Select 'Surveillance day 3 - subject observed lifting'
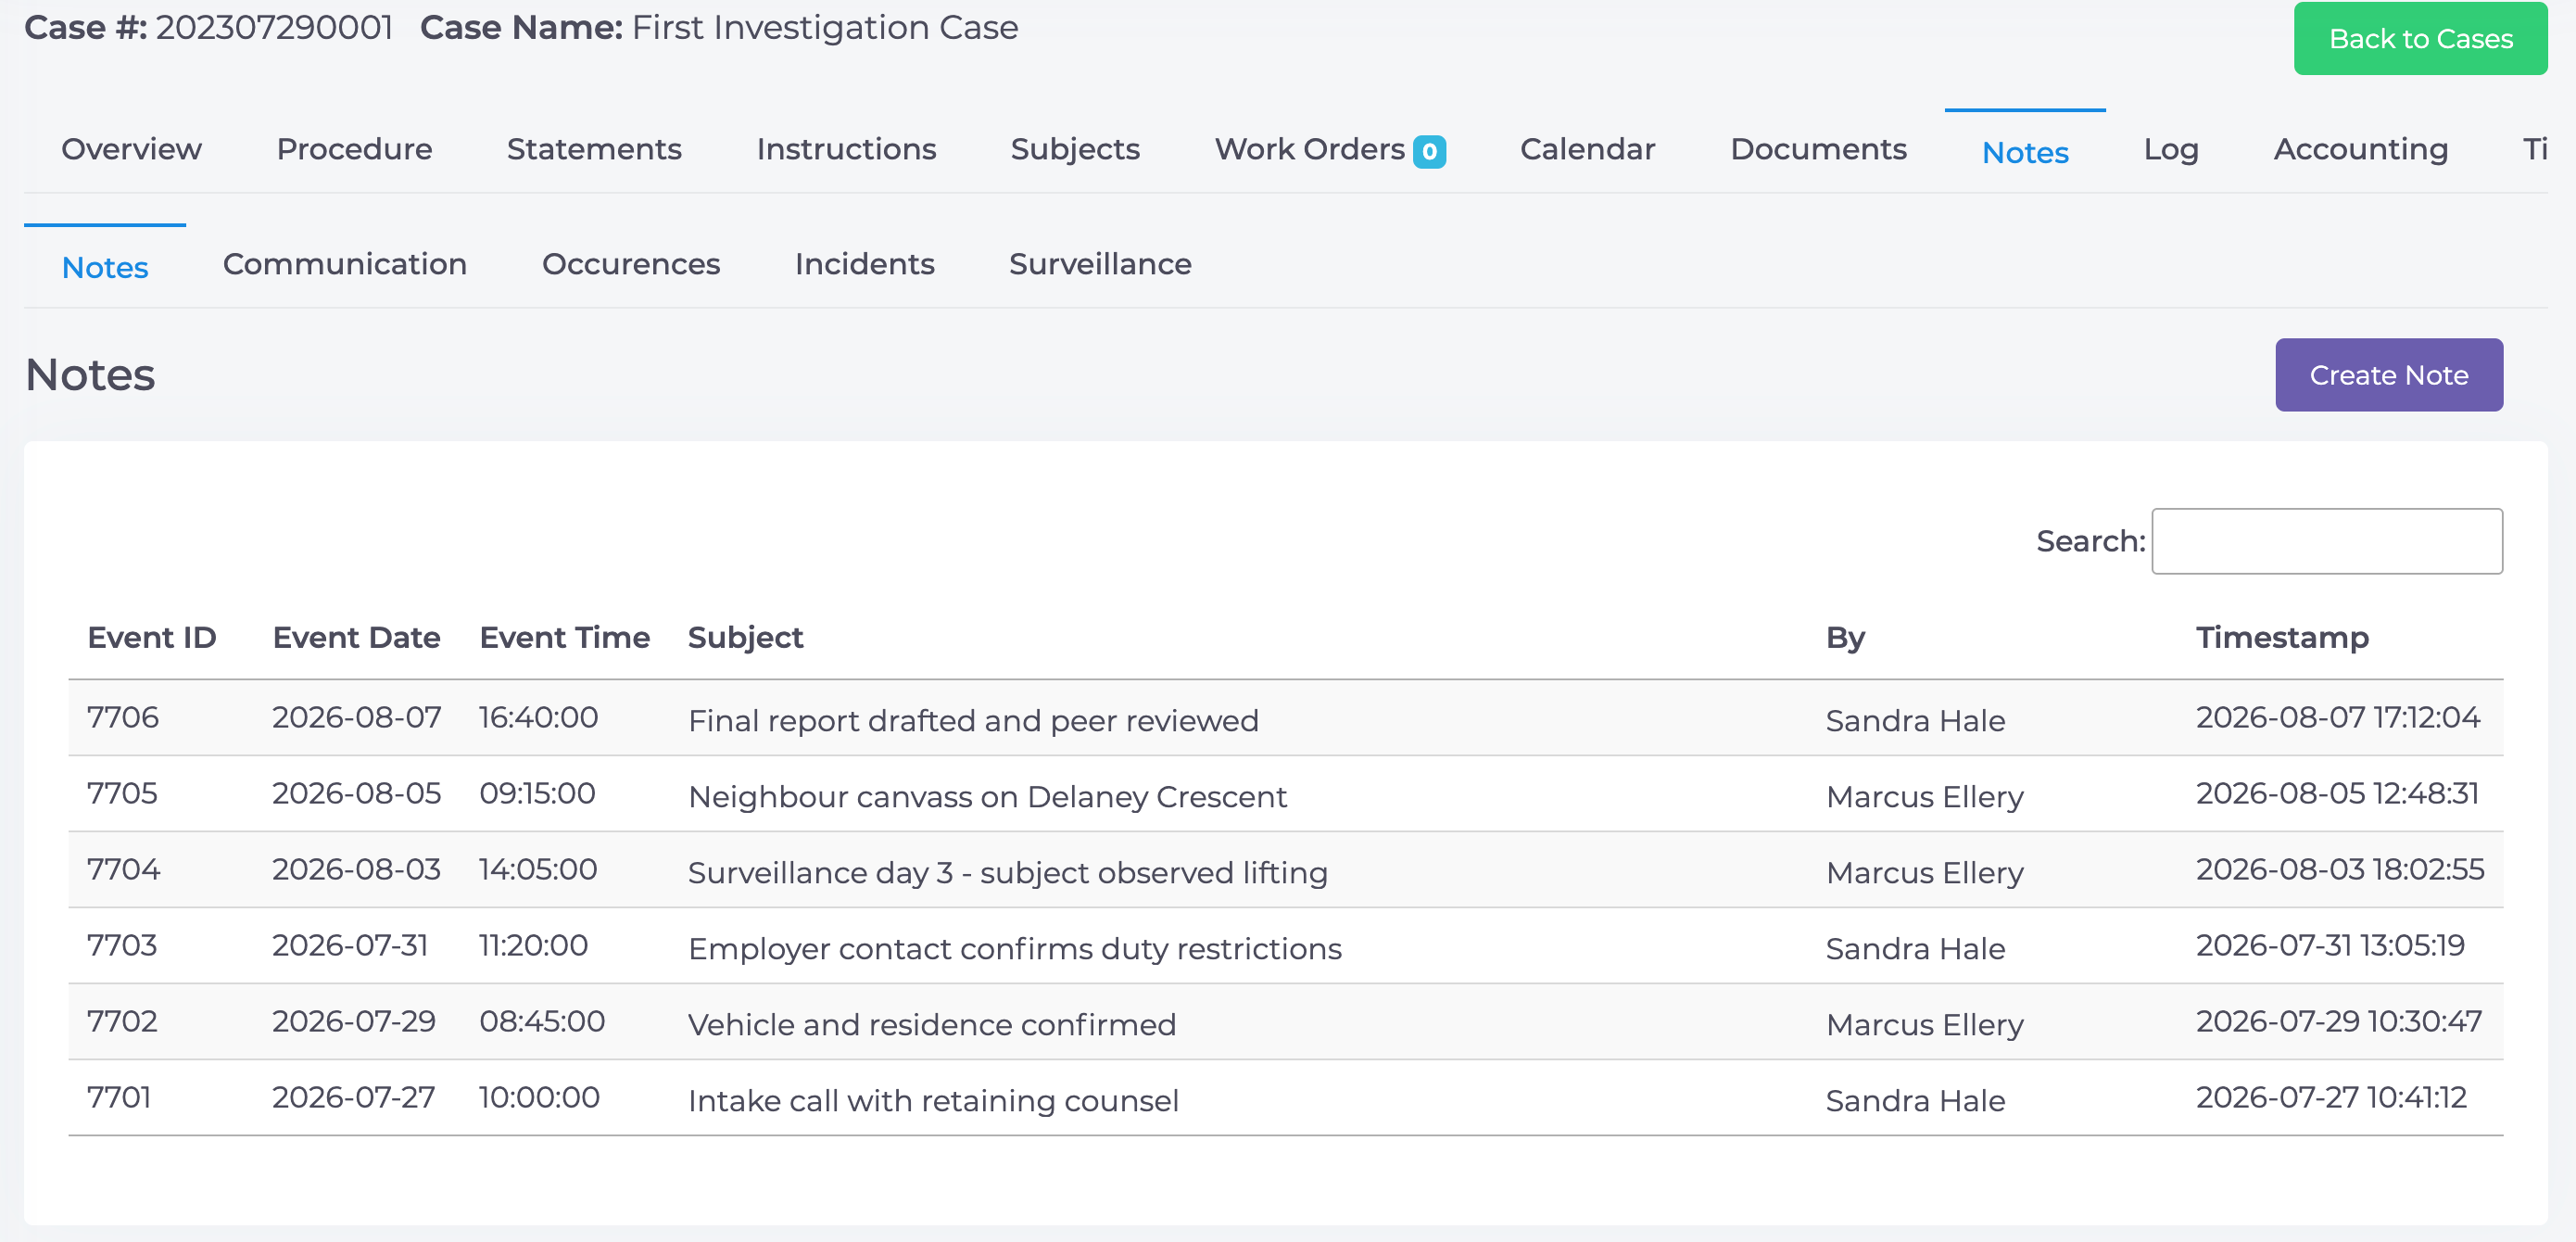 pyautogui.click(x=1008, y=873)
